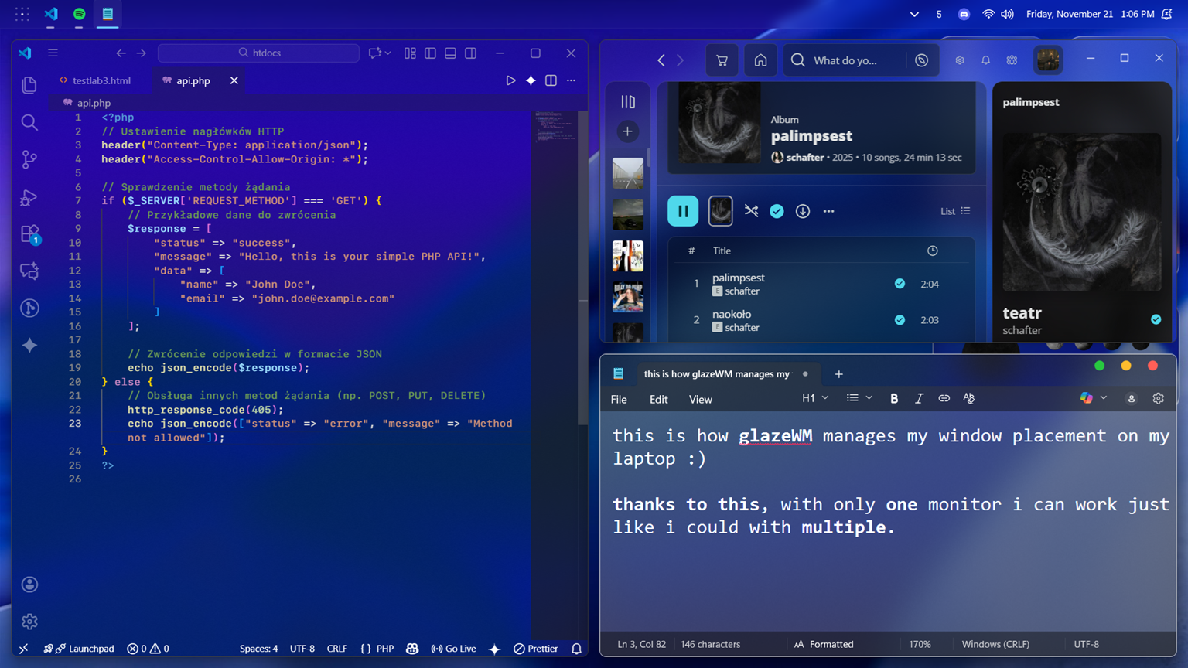The width and height of the screenshot is (1188, 668).
Task: Open the Extensions view in sidebar
Action: (29, 233)
